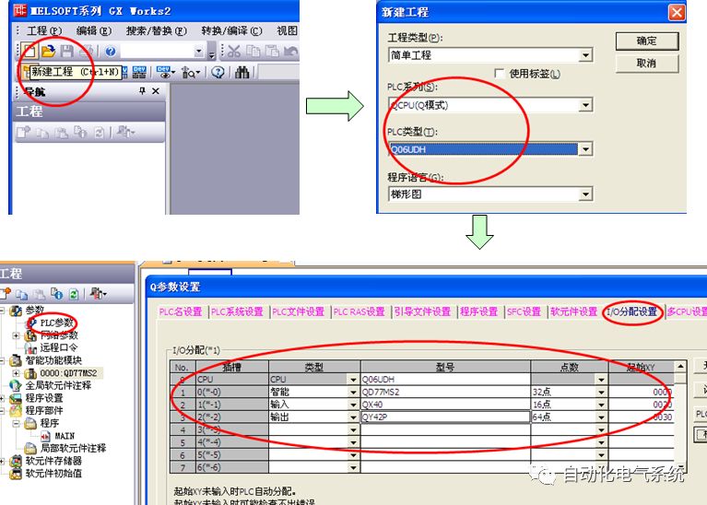Expand the PLC类型 Q06UDH dropdown
The width and height of the screenshot is (707, 505).
click(585, 149)
